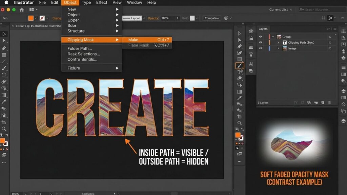Expand the Clipping Path (Text) sublayer
Image resolution: width=347 pixels, height=195 pixels.
[x=279, y=42]
